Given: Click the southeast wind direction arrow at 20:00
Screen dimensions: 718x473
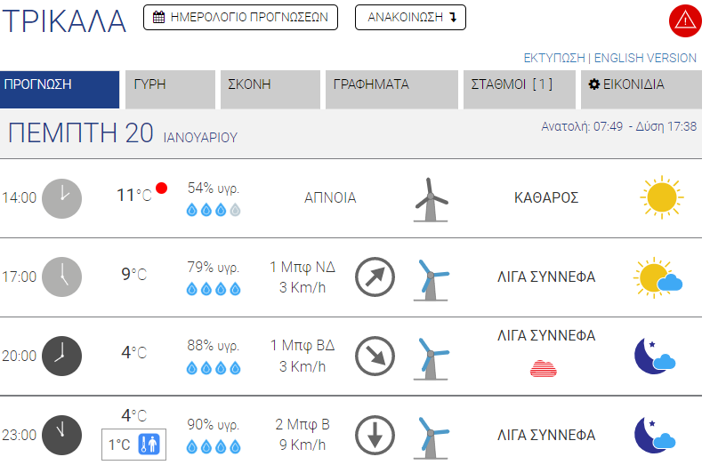Looking at the screenshot, I should [375, 356].
